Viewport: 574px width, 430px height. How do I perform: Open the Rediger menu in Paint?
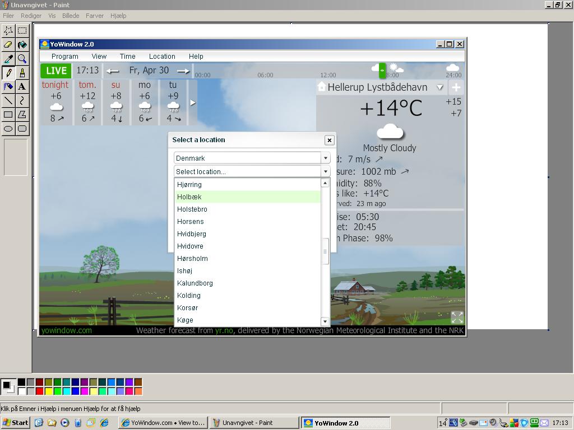point(31,16)
